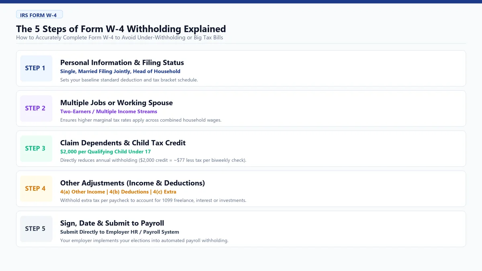This screenshot has width=482, height=271.
Task: Click 'Withhold extra tax per paycheck' description
Action: coord(153,200)
